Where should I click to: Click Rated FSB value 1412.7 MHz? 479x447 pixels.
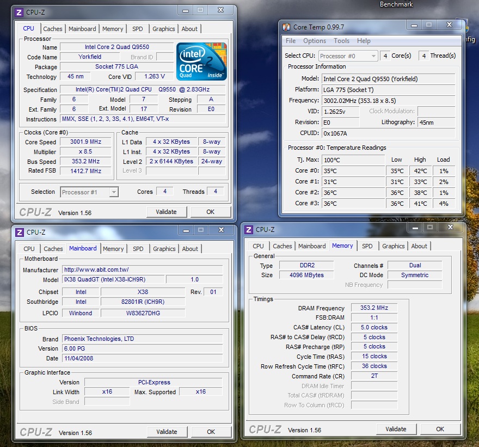85,171
